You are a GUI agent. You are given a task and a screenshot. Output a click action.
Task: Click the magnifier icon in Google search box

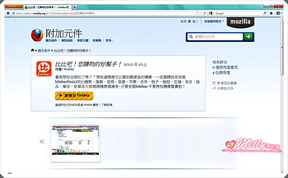point(264,13)
